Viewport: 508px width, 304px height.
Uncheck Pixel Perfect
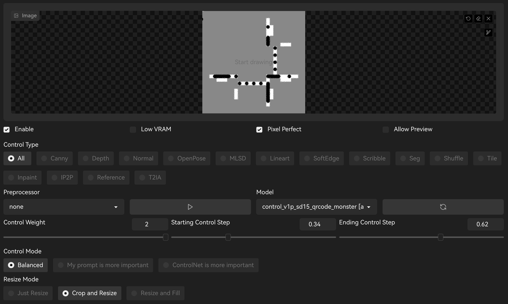259,130
